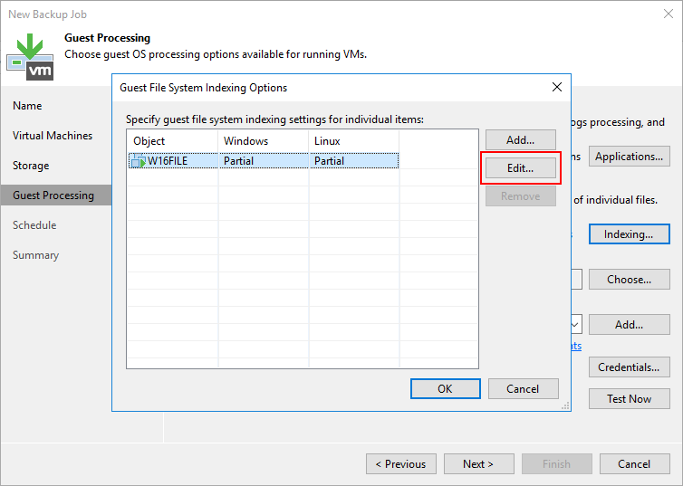Go to the Virtual Machines wizard step
This screenshot has height=486, width=683.
[x=53, y=136]
